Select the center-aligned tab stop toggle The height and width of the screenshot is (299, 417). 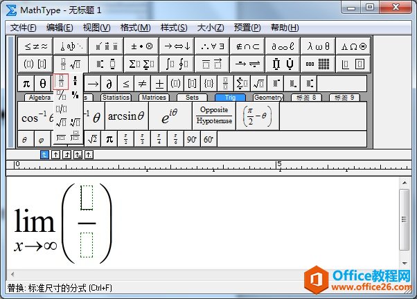[x=55, y=154]
